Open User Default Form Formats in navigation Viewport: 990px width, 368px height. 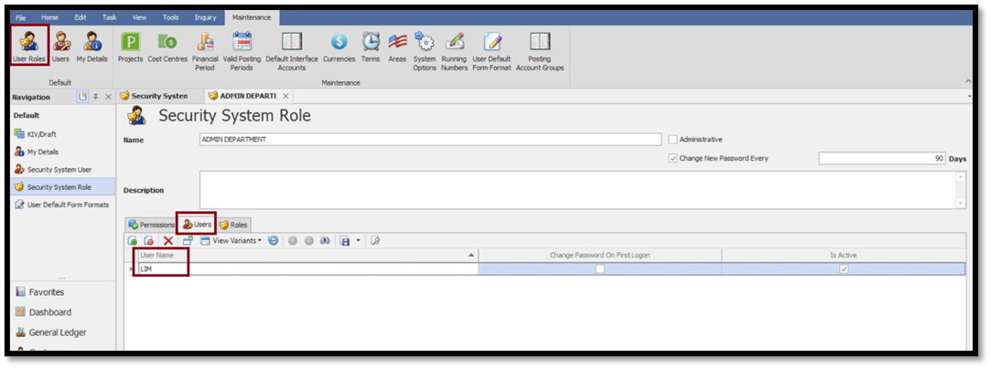click(61, 205)
